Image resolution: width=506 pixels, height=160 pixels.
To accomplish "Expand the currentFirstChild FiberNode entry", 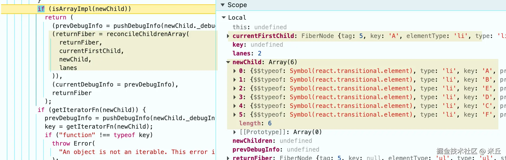I will [228, 36].
